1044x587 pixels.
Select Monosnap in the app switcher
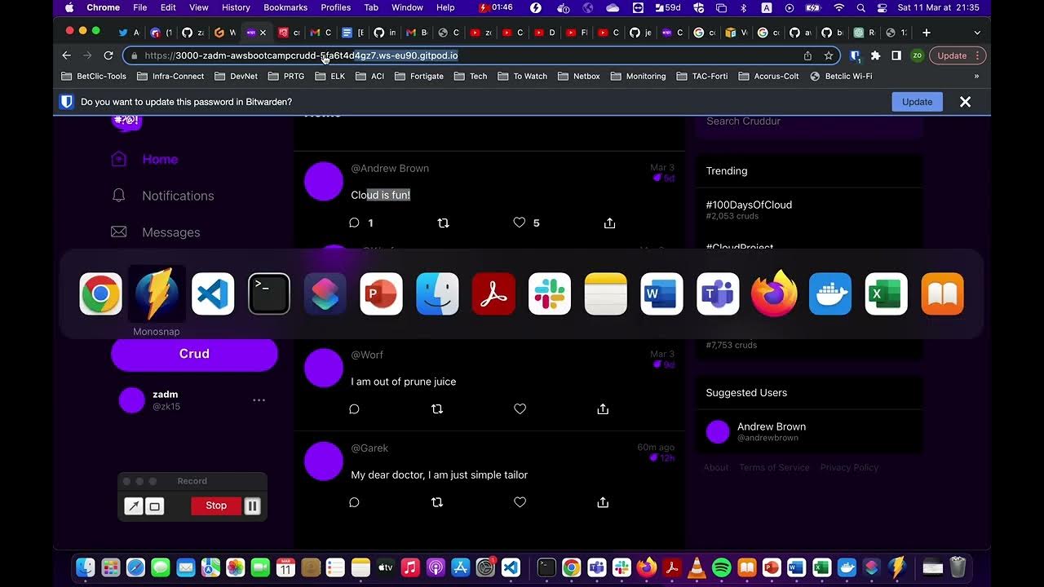(x=157, y=293)
